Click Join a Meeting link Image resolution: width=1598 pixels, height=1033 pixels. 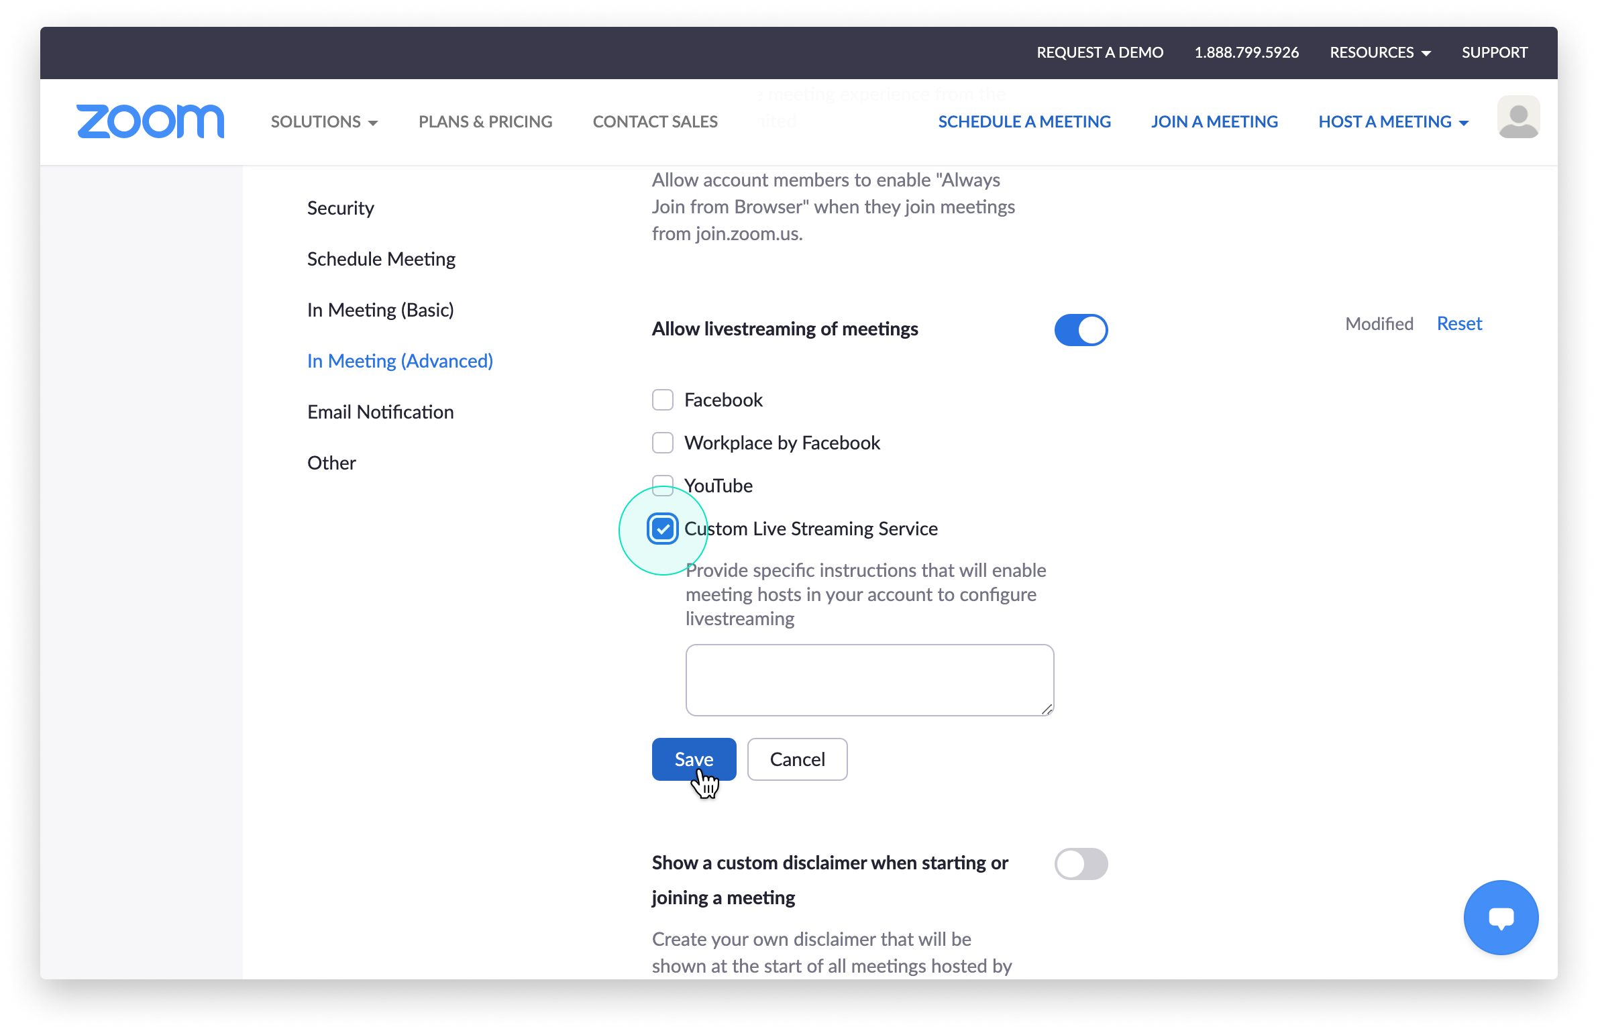pyautogui.click(x=1214, y=121)
